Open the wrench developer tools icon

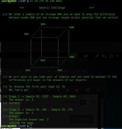coord(49,90)
